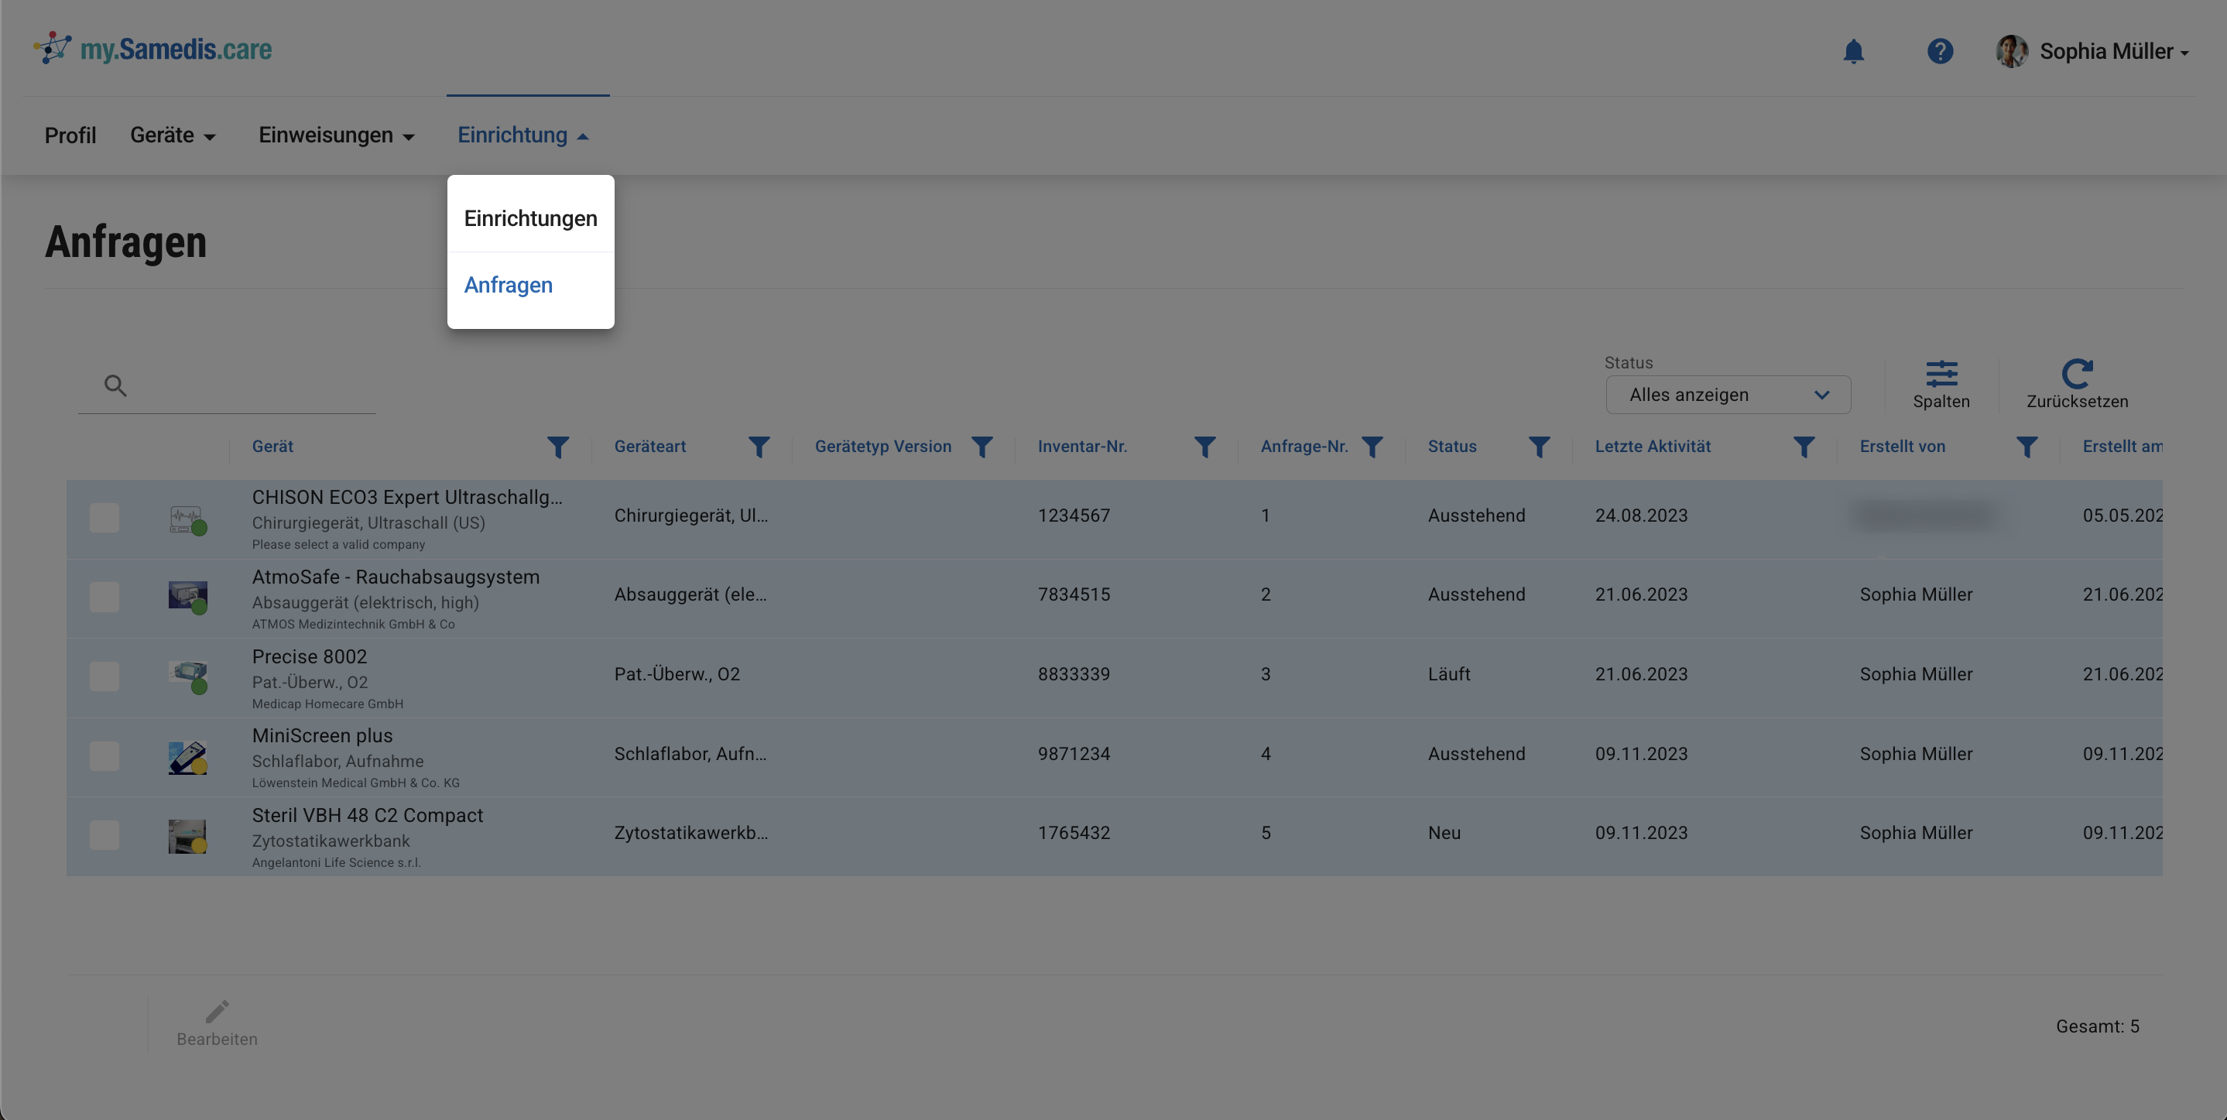The width and height of the screenshot is (2227, 1120).
Task: Open the notifications bell icon
Action: [1852, 52]
